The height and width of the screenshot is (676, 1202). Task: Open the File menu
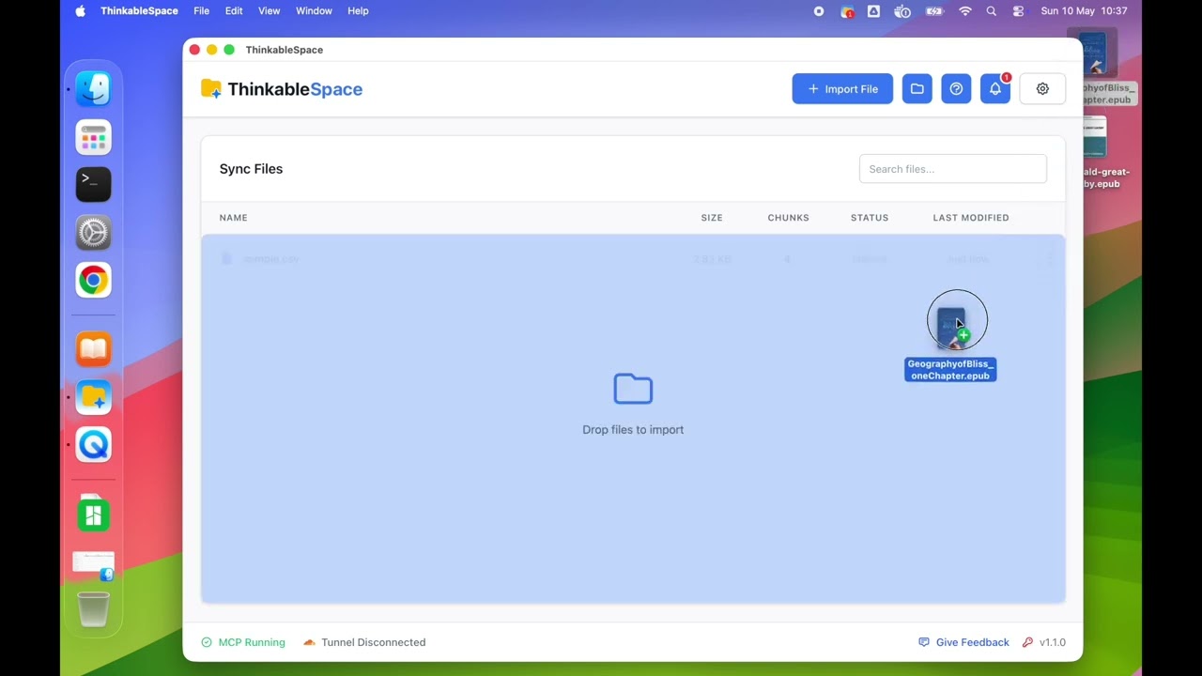(x=201, y=11)
